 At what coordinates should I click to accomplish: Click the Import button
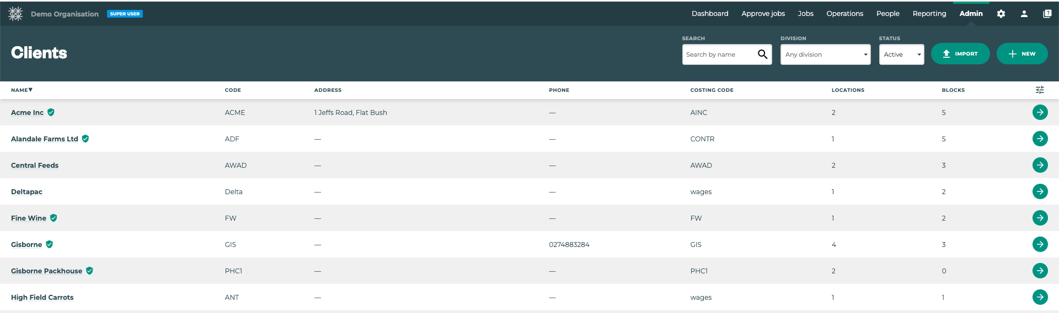960,54
